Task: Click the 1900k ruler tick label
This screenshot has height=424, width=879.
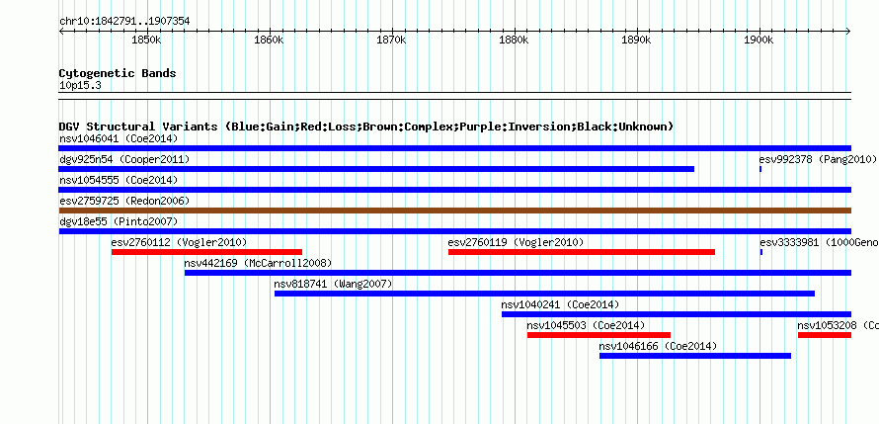Action: (x=759, y=41)
